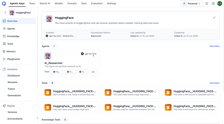224x124 pixels.
Task: Open Agents in the sidebar
Action: [x=19, y=29]
